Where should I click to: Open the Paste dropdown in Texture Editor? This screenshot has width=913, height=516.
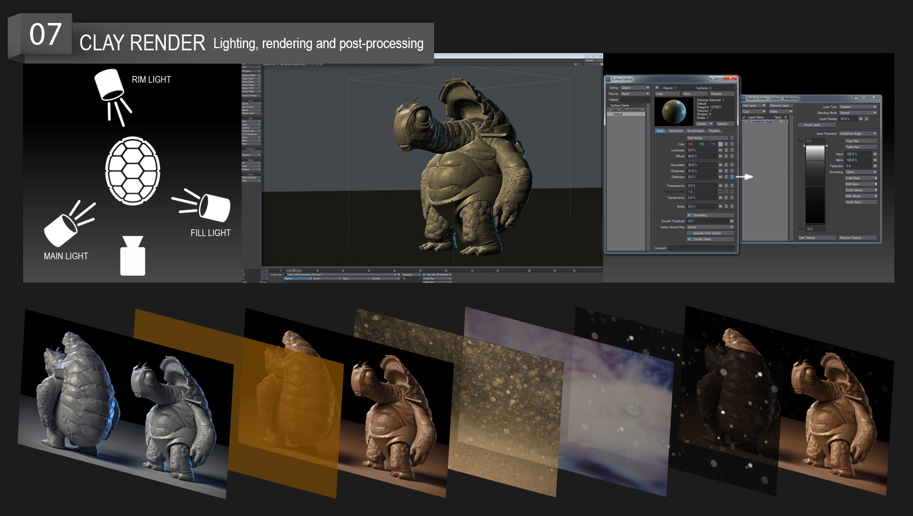coord(781,112)
